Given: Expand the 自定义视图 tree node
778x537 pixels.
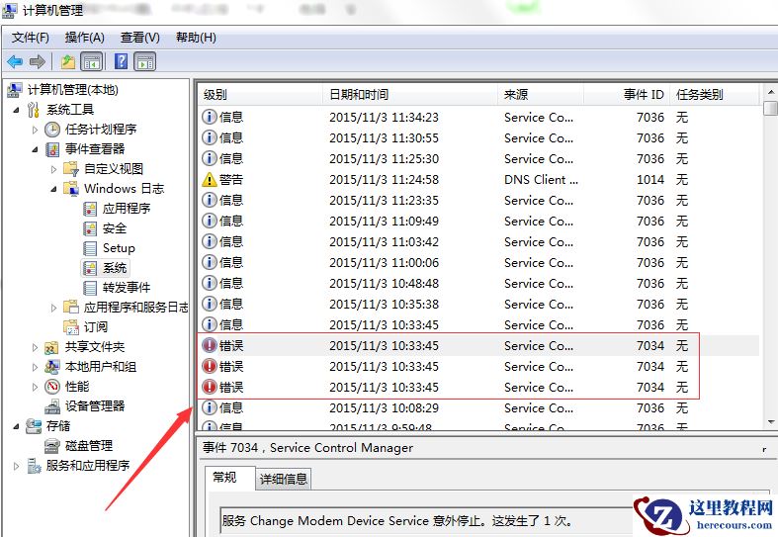Looking at the screenshot, I should (53, 169).
